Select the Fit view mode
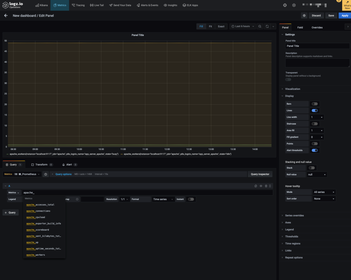Viewport: 351px width, 280px height. click(210, 26)
